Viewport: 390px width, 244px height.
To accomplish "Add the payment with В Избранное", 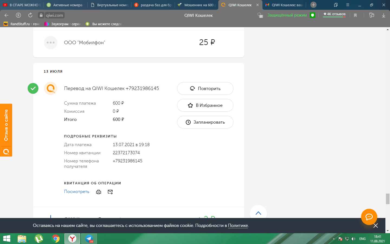I will (205, 105).
